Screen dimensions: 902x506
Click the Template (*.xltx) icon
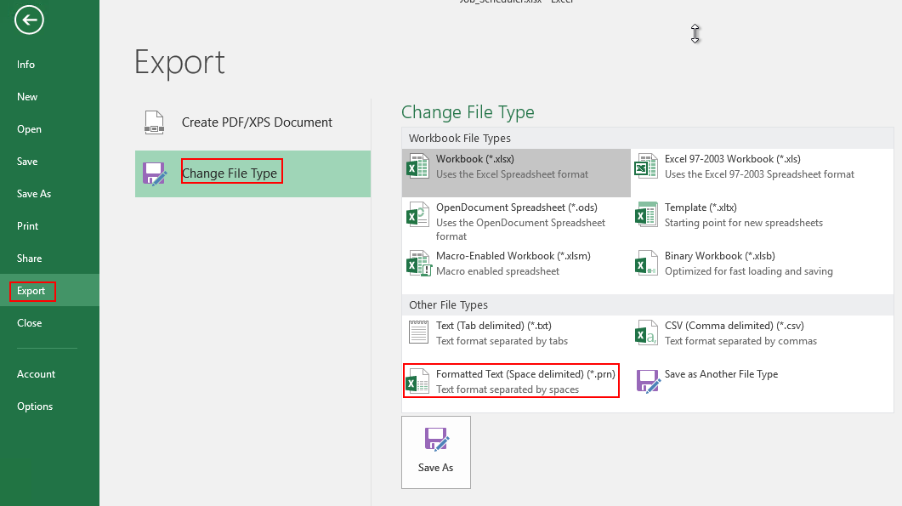(647, 214)
